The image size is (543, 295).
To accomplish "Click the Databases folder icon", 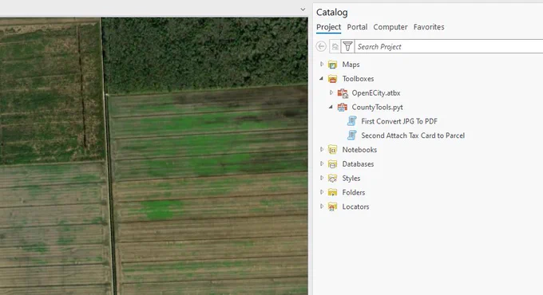I will tap(332, 164).
